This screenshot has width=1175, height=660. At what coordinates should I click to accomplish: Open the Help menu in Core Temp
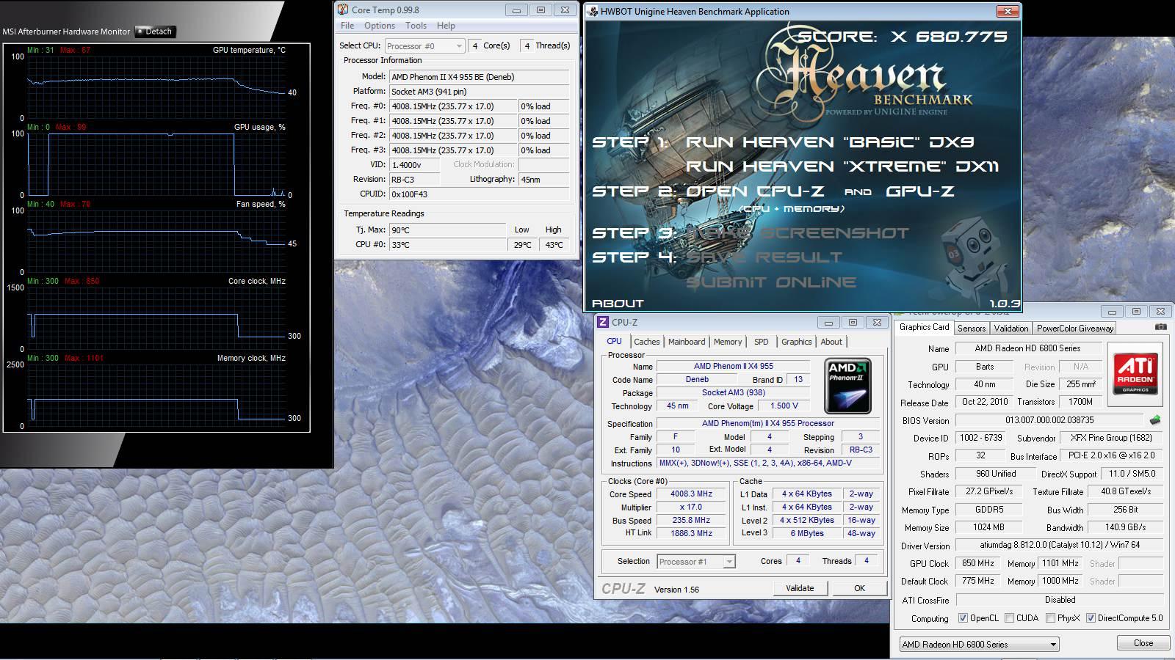click(x=446, y=26)
